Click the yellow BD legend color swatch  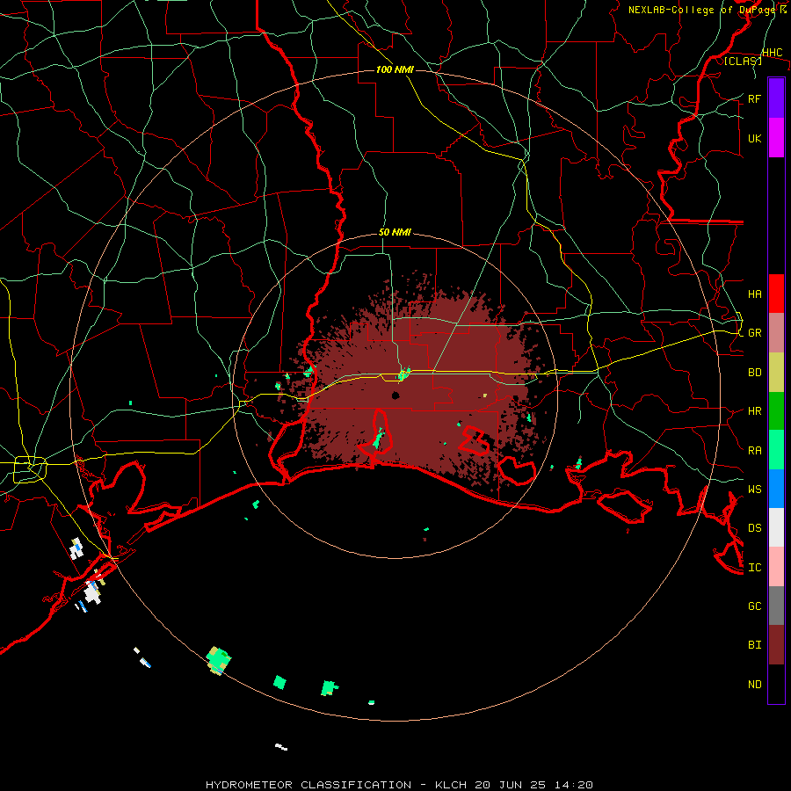click(x=776, y=373)
